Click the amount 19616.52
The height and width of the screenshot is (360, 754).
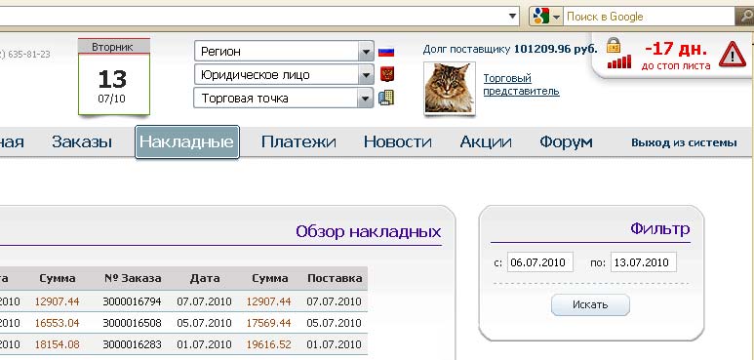[269, 344]
